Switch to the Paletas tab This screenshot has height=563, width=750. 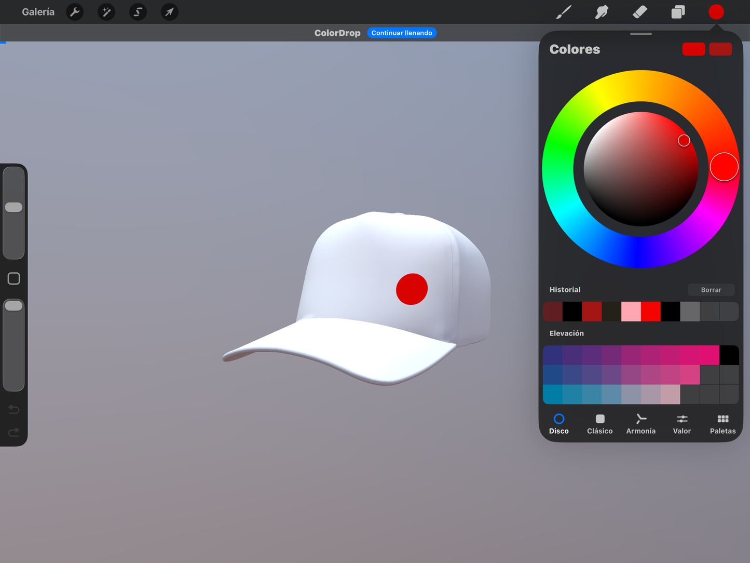point(723,424)
